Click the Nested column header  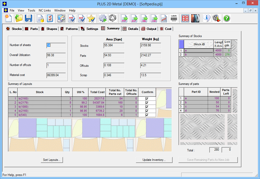coord(214,92)
